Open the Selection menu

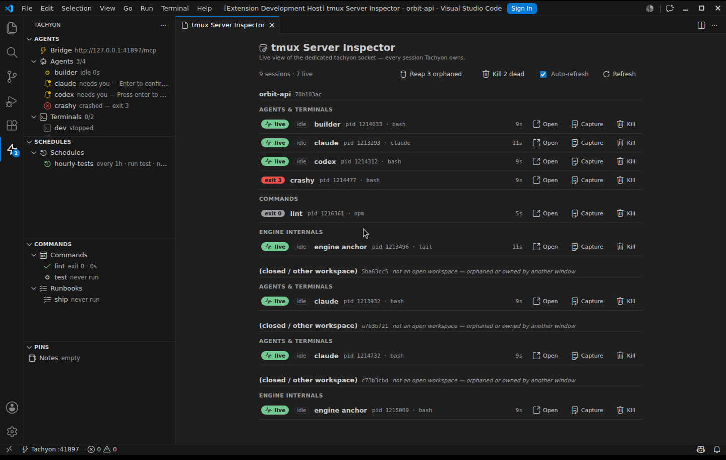[x=76, y=8]
